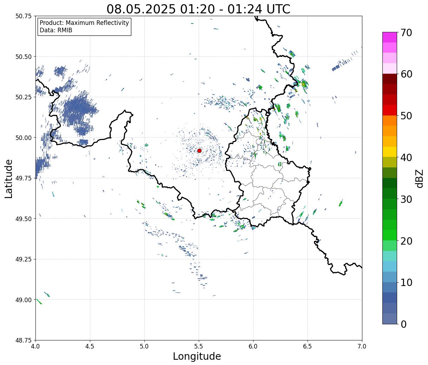
Task: Click the 'Latitude' axis label
Action: point(9,178)
